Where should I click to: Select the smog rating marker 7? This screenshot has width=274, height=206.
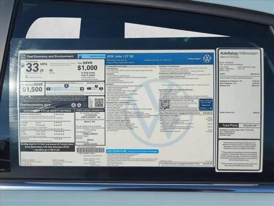point(96,86)
